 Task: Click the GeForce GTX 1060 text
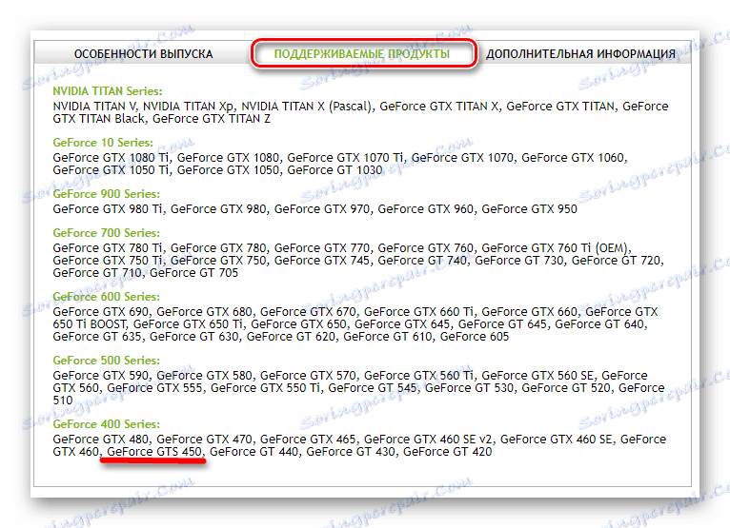click(572, 158)
